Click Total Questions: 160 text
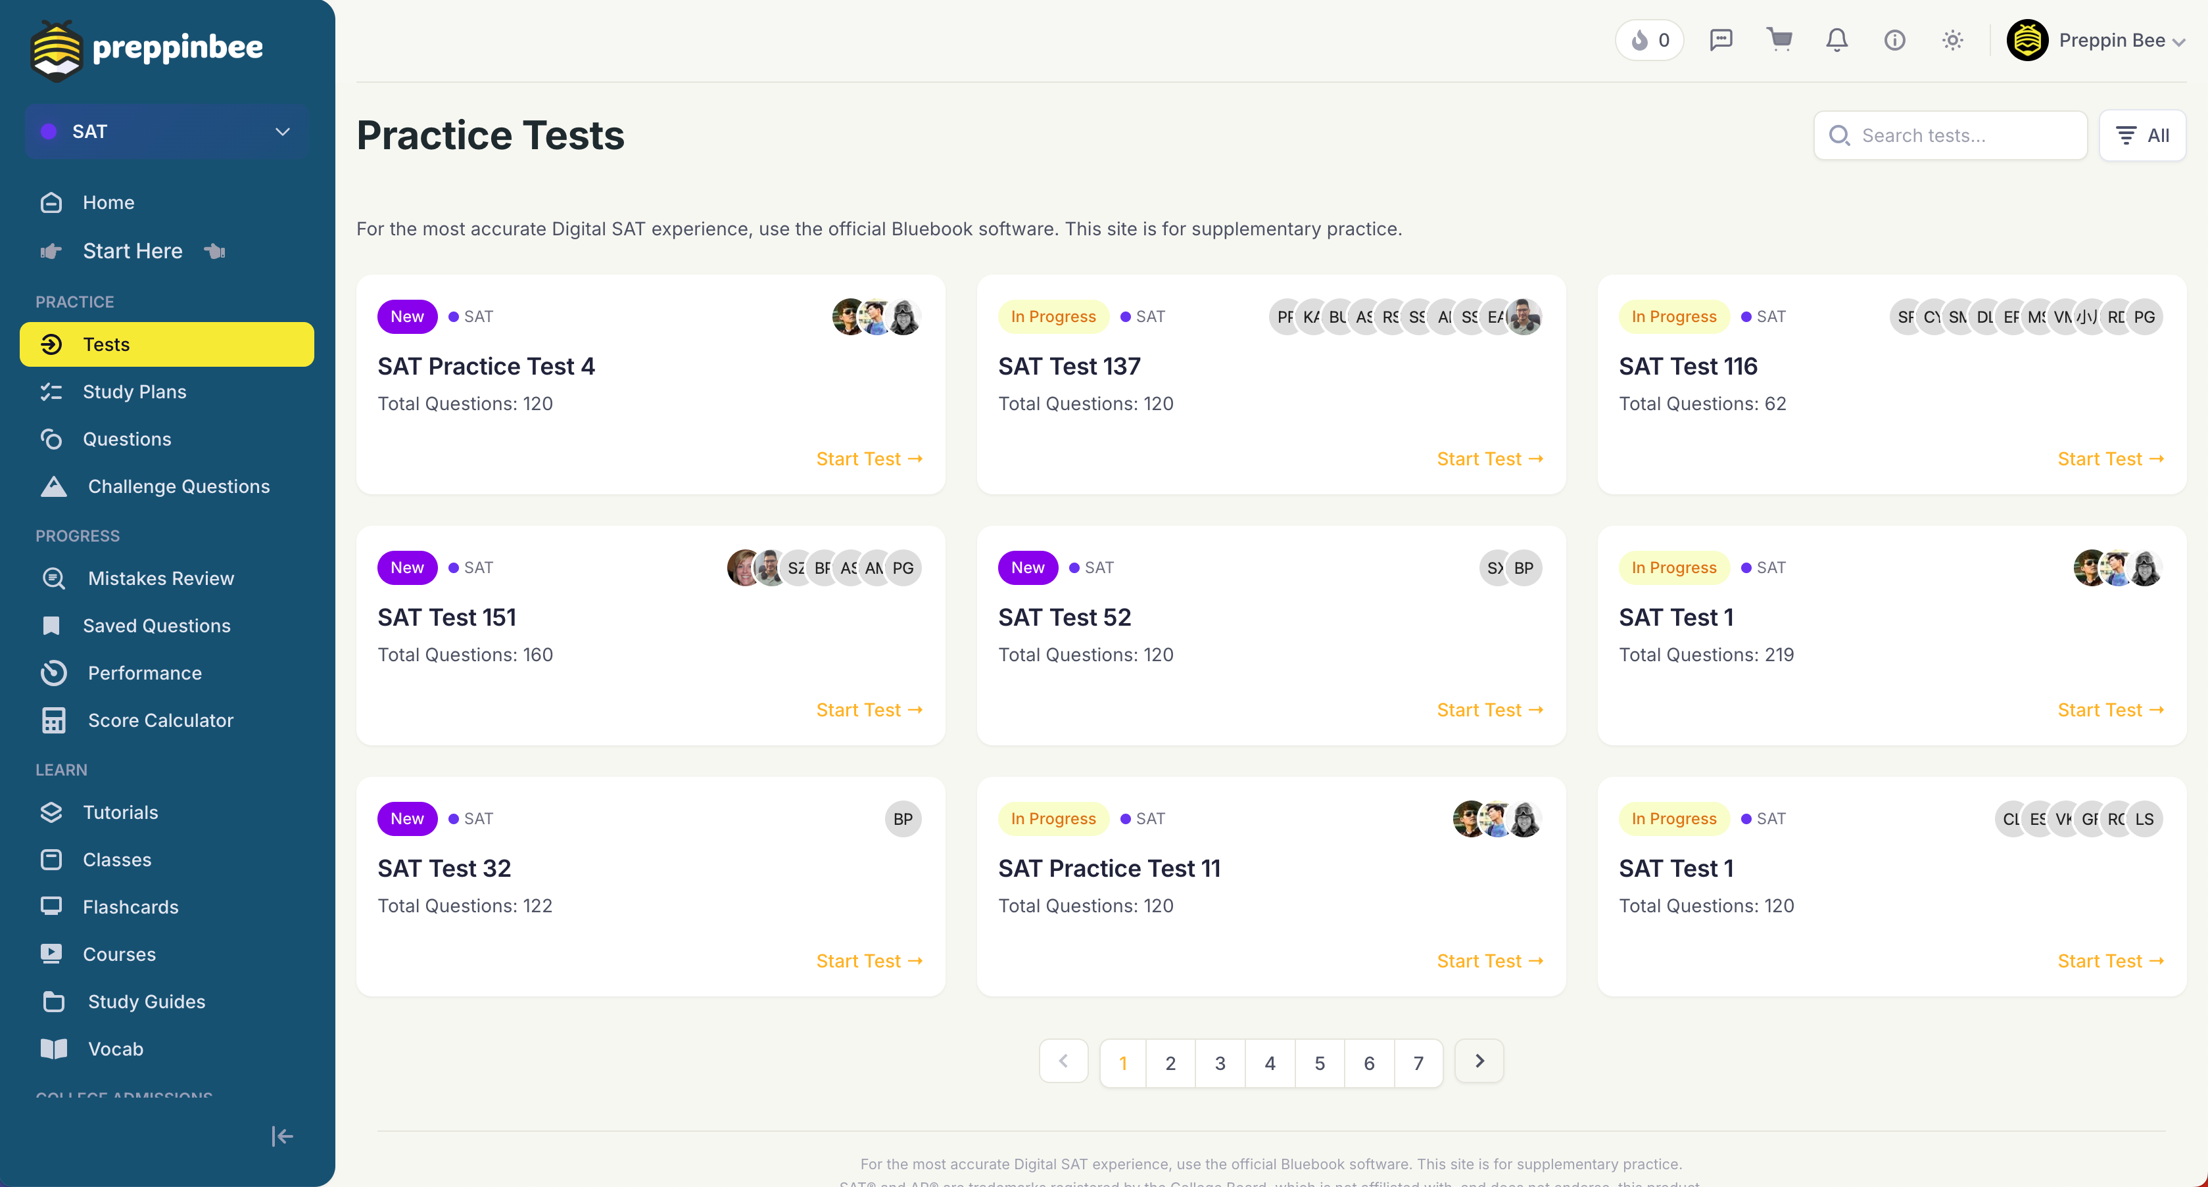This screenshot has height=1187, width=2208. (466, 655)
